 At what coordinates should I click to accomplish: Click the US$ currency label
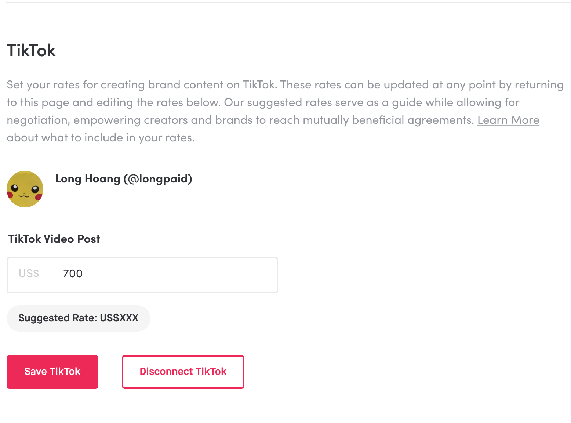28,274
